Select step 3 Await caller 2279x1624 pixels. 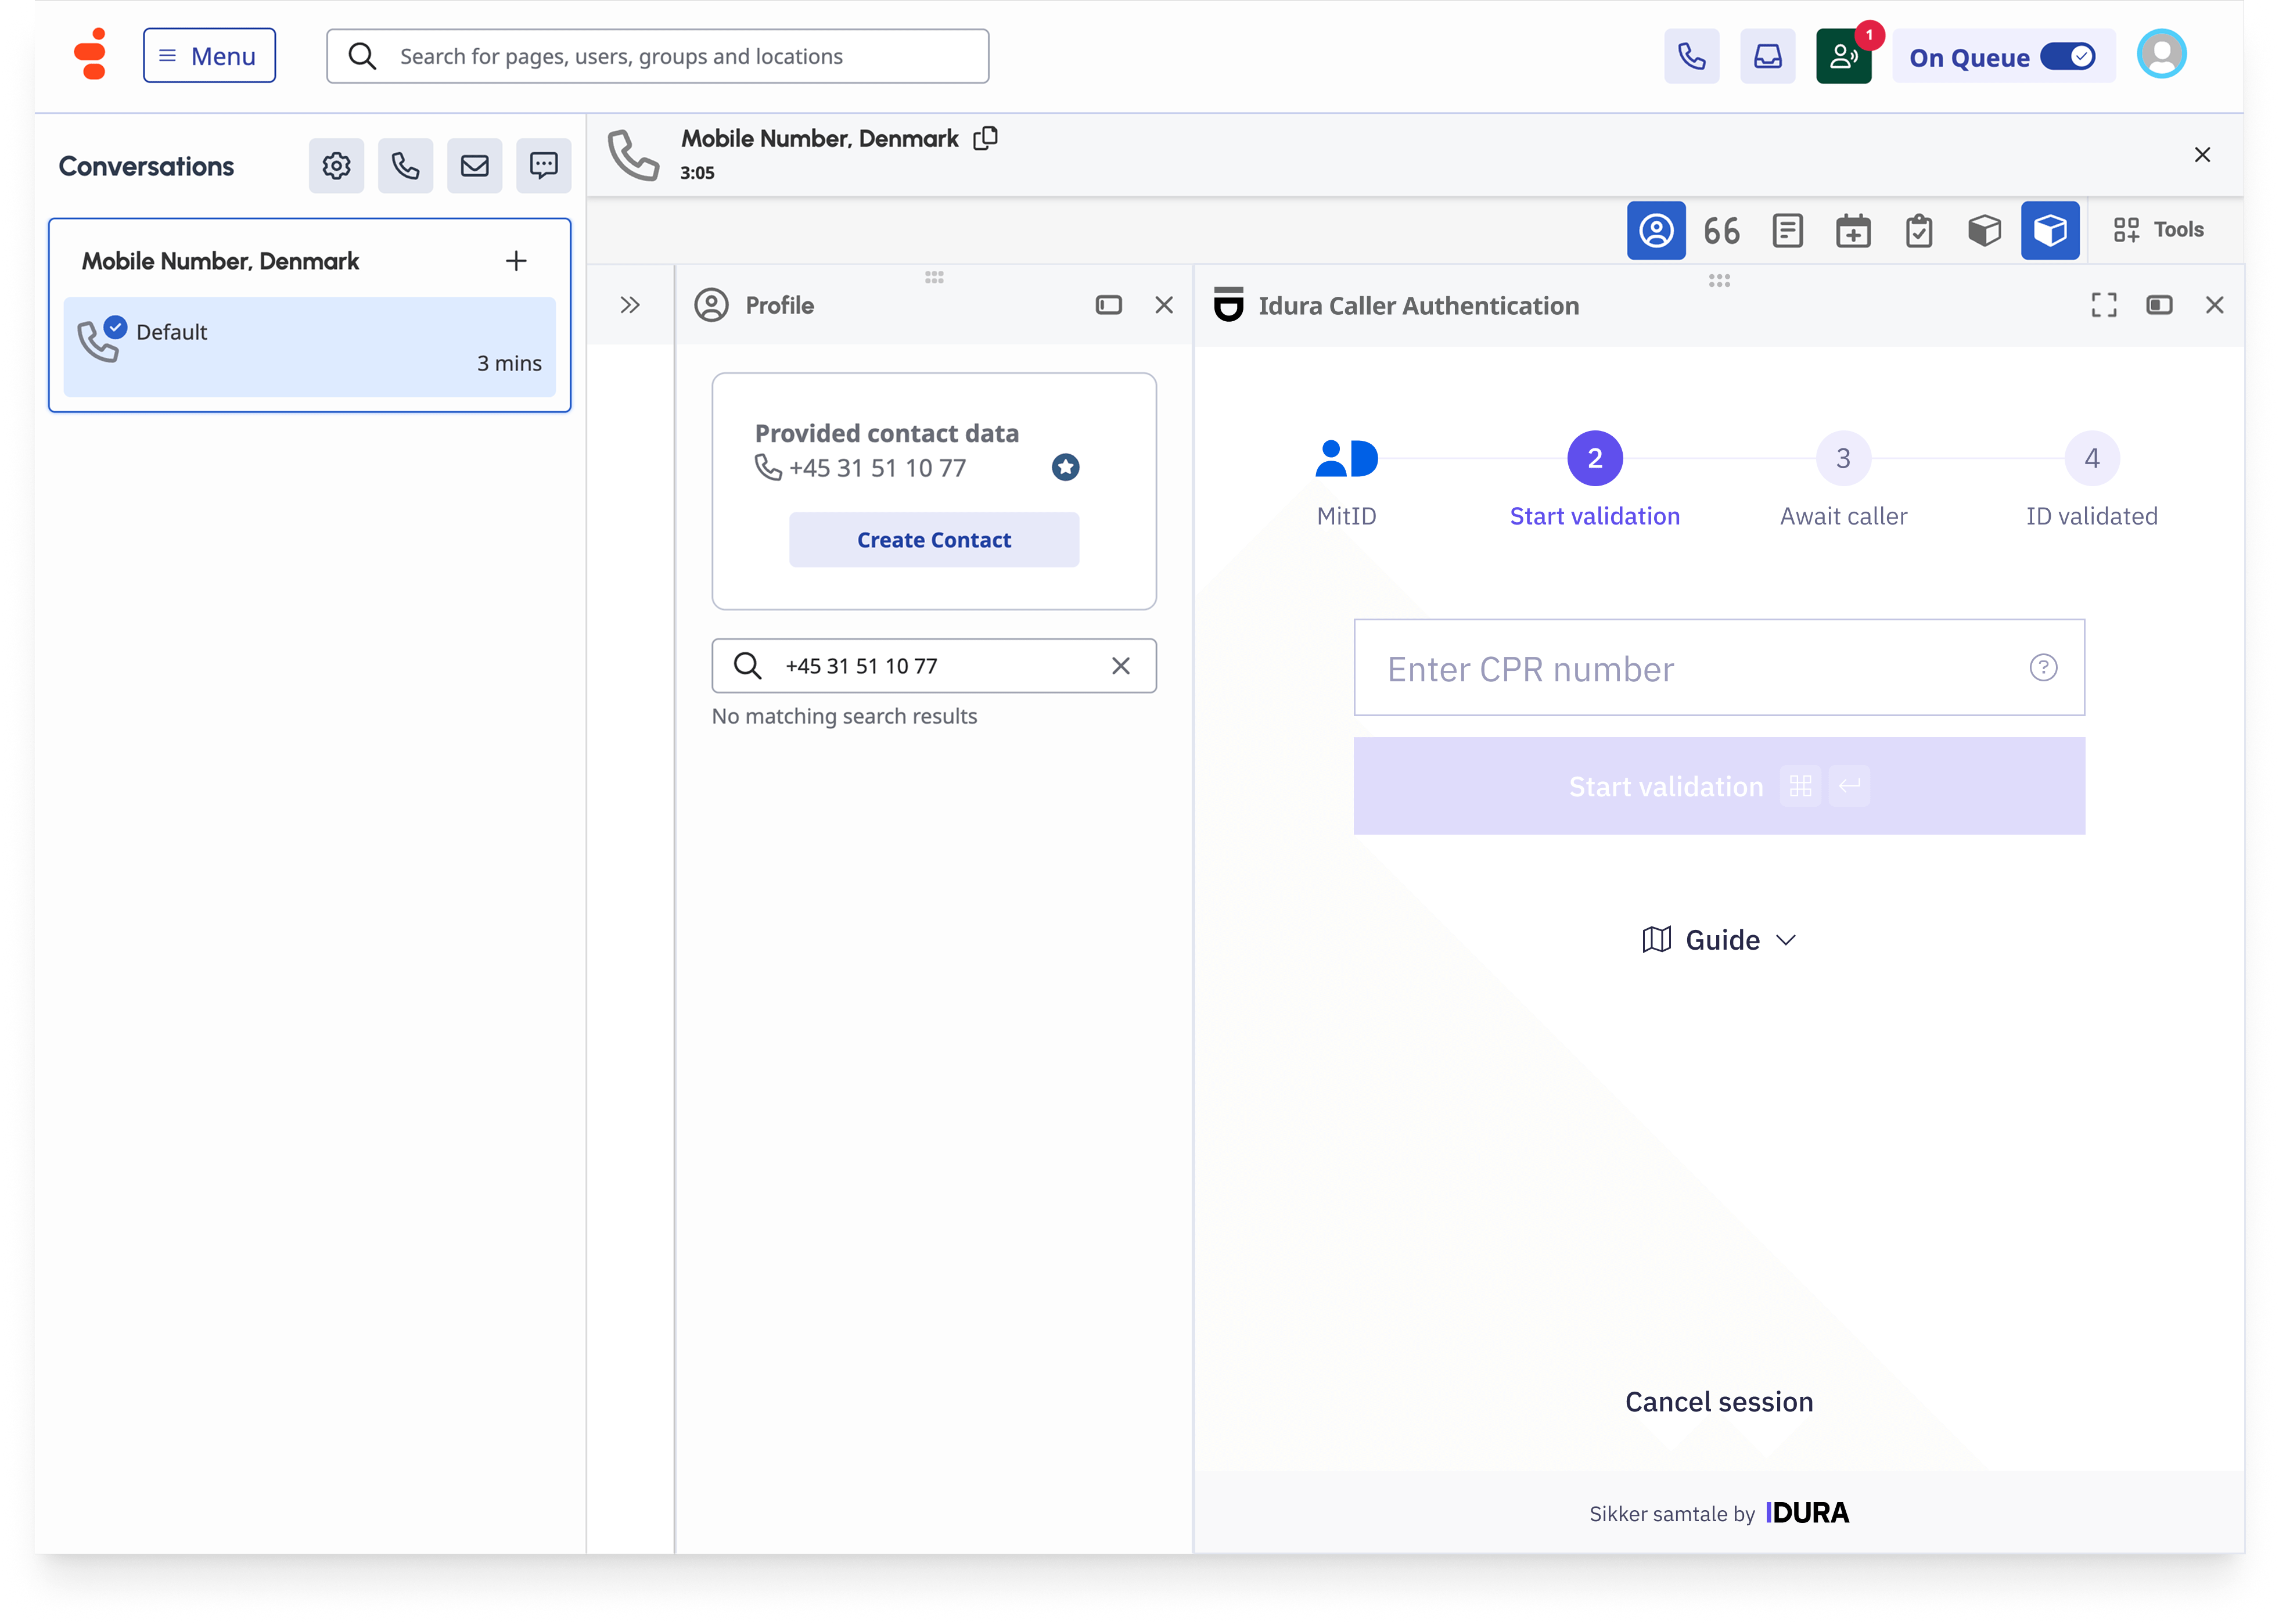point(1843,480)
